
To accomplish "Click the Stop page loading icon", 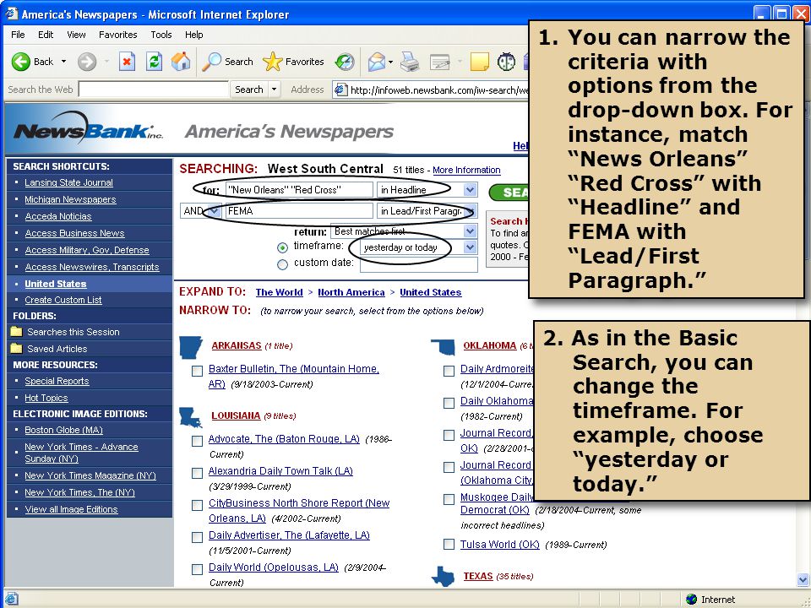I will point(127,62).
